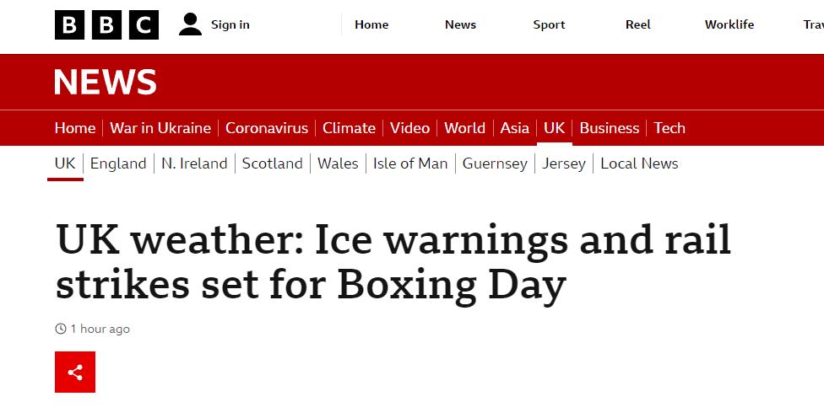Open the Reel section in top navigation

point(637,24)
